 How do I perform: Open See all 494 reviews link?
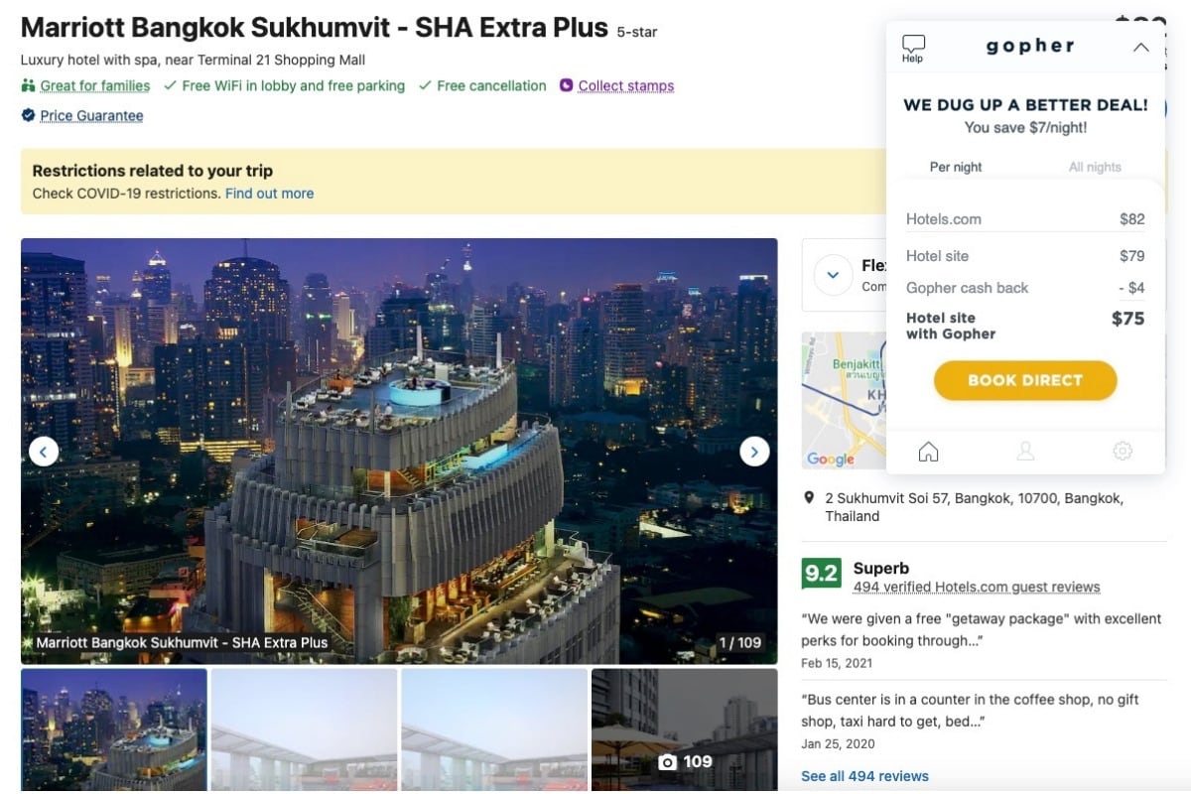click(863, 775)
